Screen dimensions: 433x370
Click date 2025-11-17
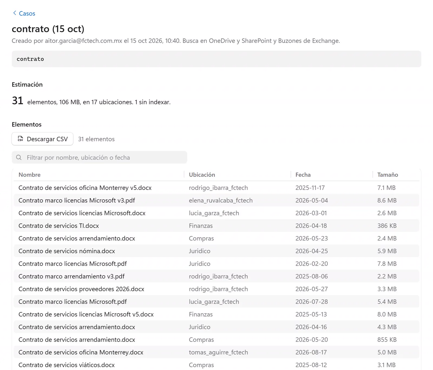click(x=310, y=188)
